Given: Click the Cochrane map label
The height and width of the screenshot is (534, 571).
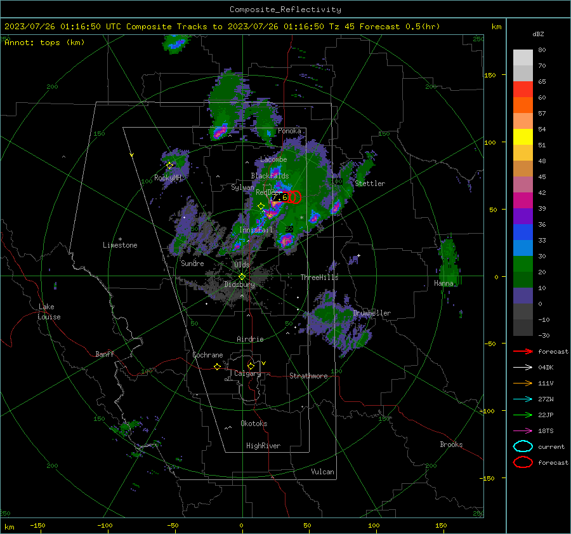Looking at the screenshot, I should pos(207,355).
